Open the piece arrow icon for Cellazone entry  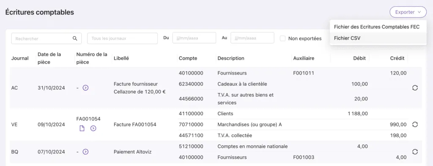coord(85,88)
